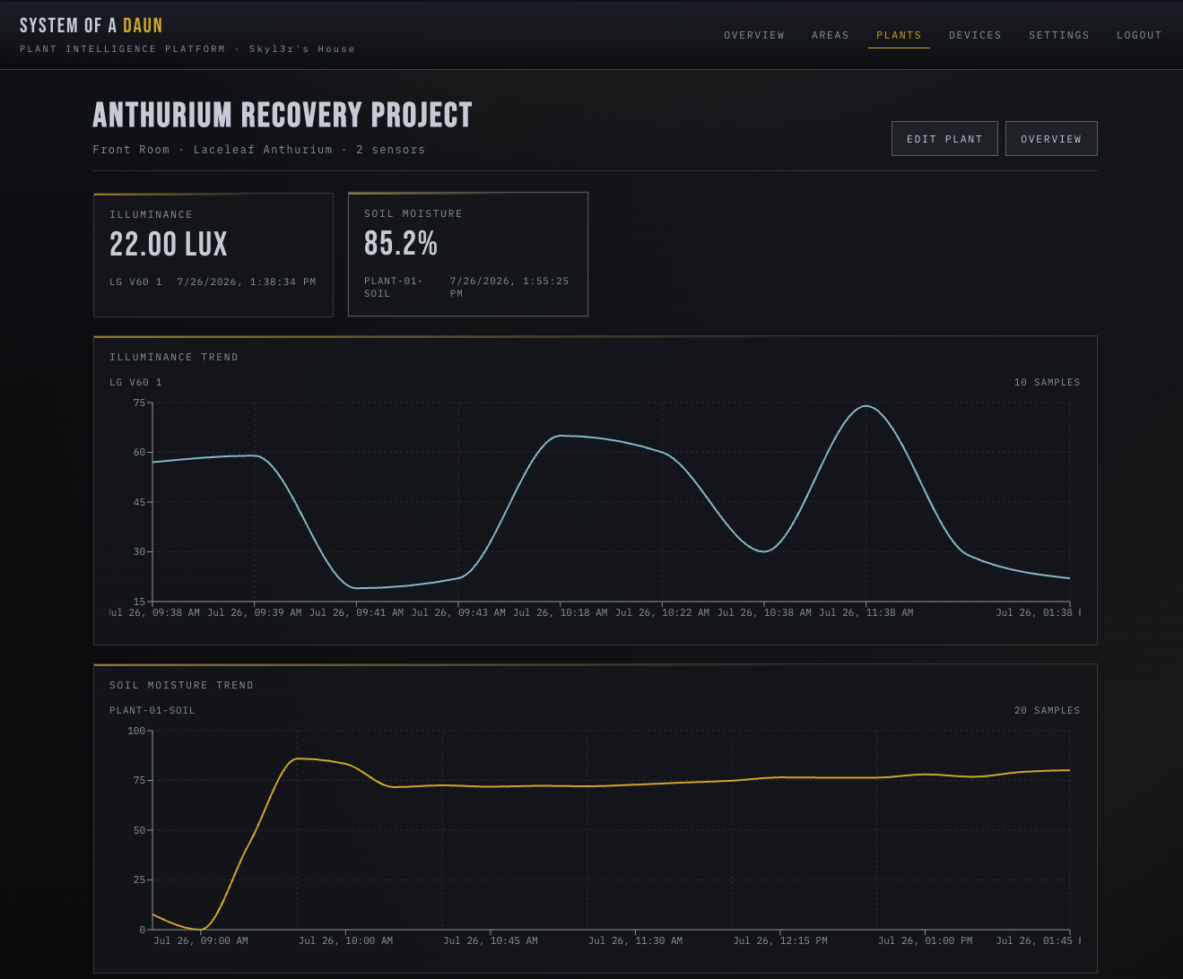Image resolution: width=1183 pixels, height=979 pixels.
Task: Click the Anthurium Recovery Project heading
Action: [x=283, y=115]
